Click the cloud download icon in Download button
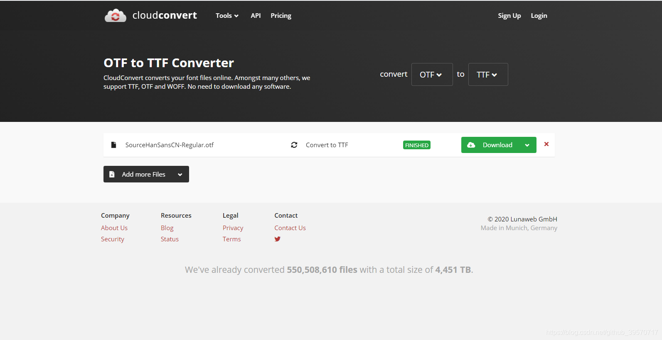The image size is (662, 340). point(471,145)
